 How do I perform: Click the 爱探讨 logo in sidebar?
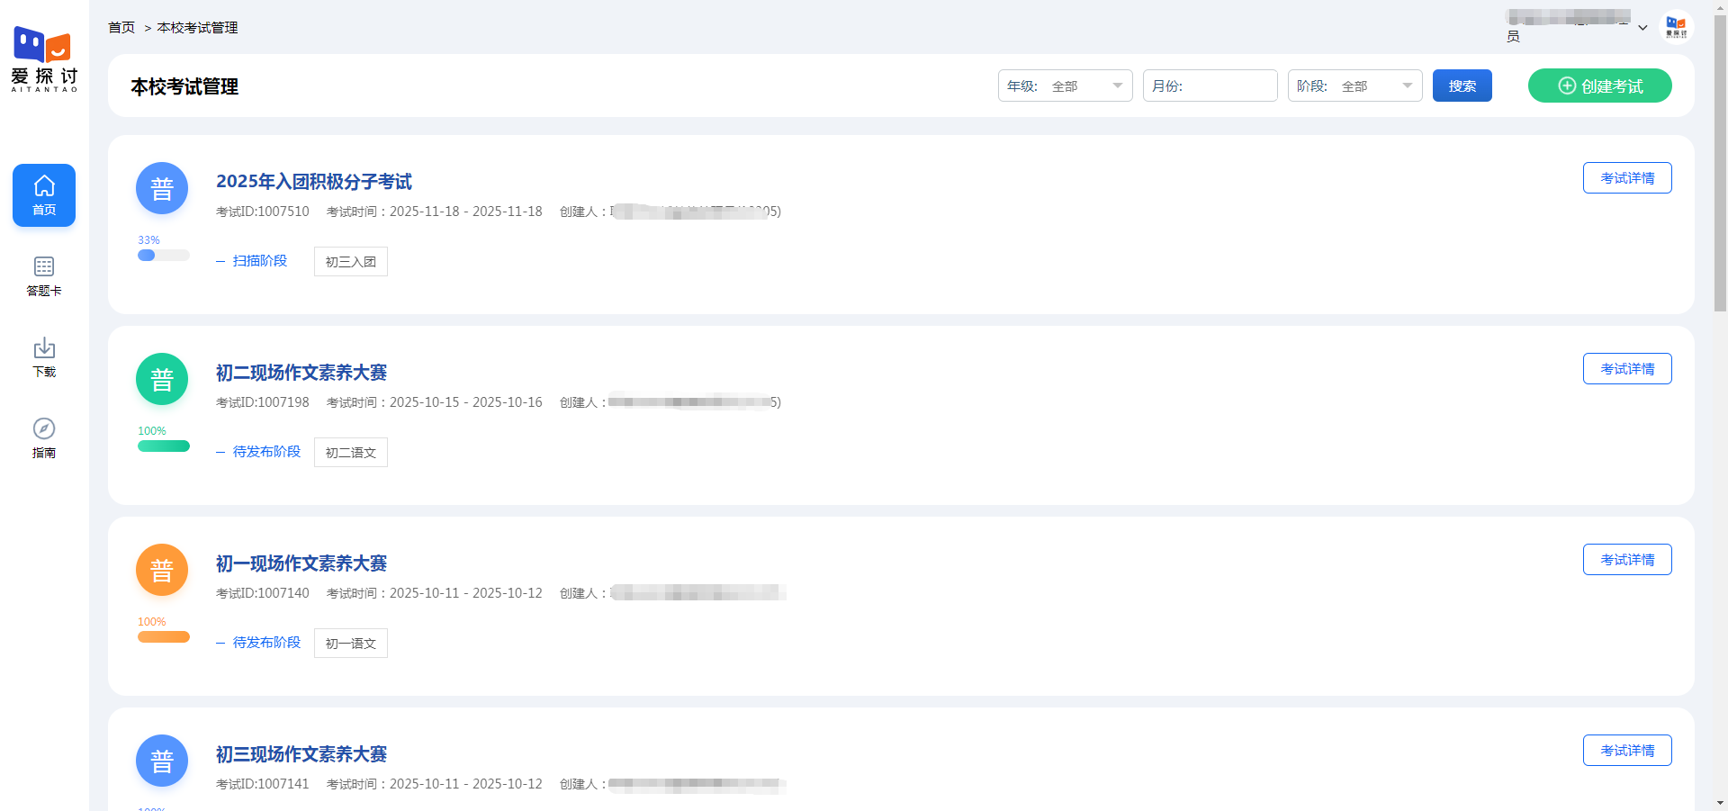[44, 59]
